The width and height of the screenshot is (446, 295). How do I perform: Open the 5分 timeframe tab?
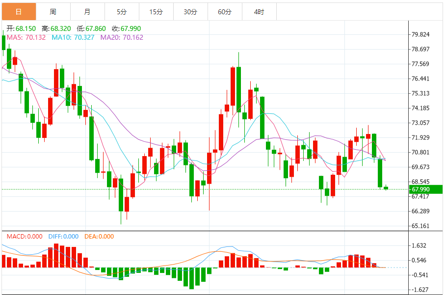[x=122, y=12]
